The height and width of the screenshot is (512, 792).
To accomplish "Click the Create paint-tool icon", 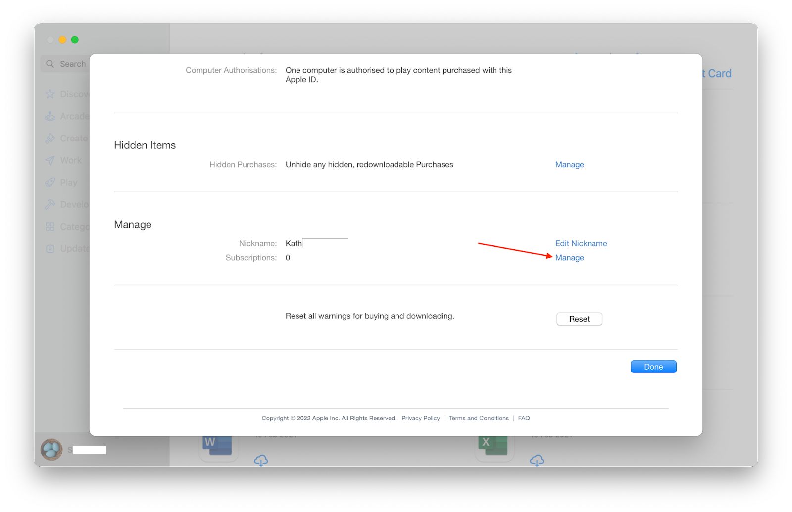I will click(50, 138).
